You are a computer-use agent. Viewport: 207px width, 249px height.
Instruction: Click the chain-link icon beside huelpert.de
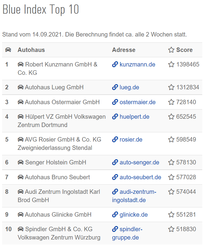[x=115, y=117]
